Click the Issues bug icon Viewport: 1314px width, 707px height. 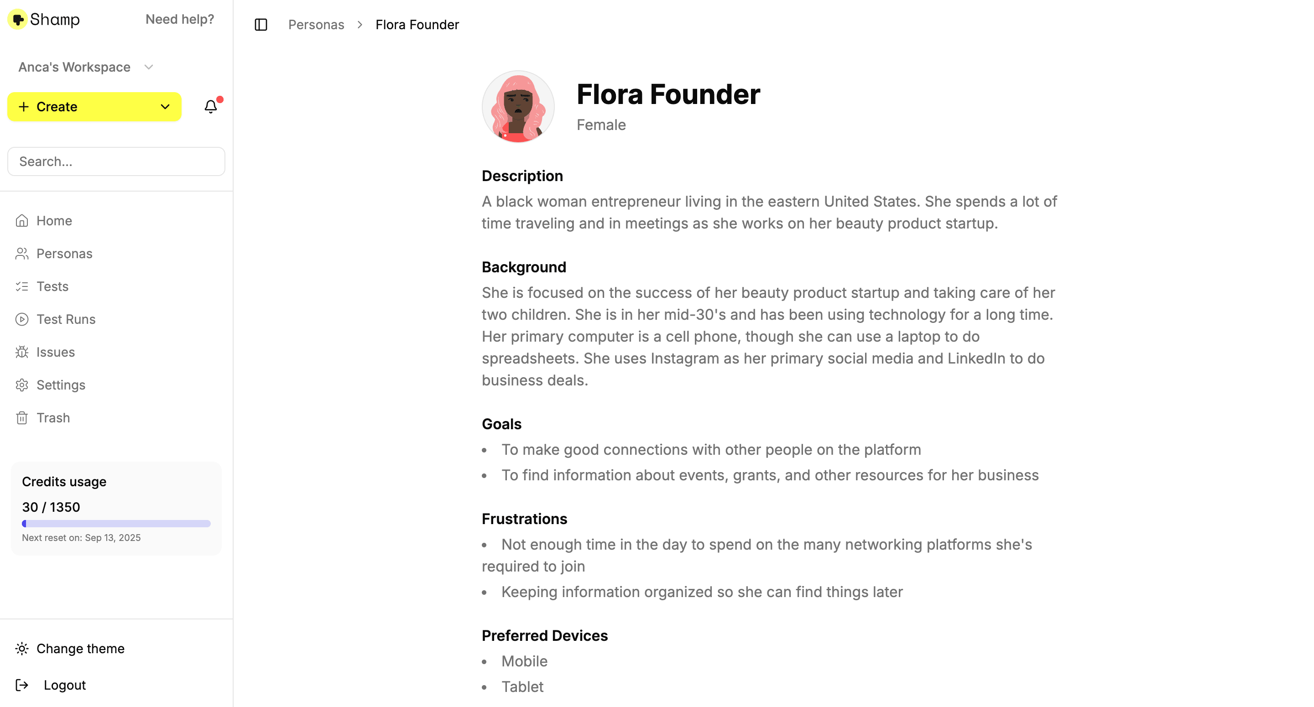point(22,352)
